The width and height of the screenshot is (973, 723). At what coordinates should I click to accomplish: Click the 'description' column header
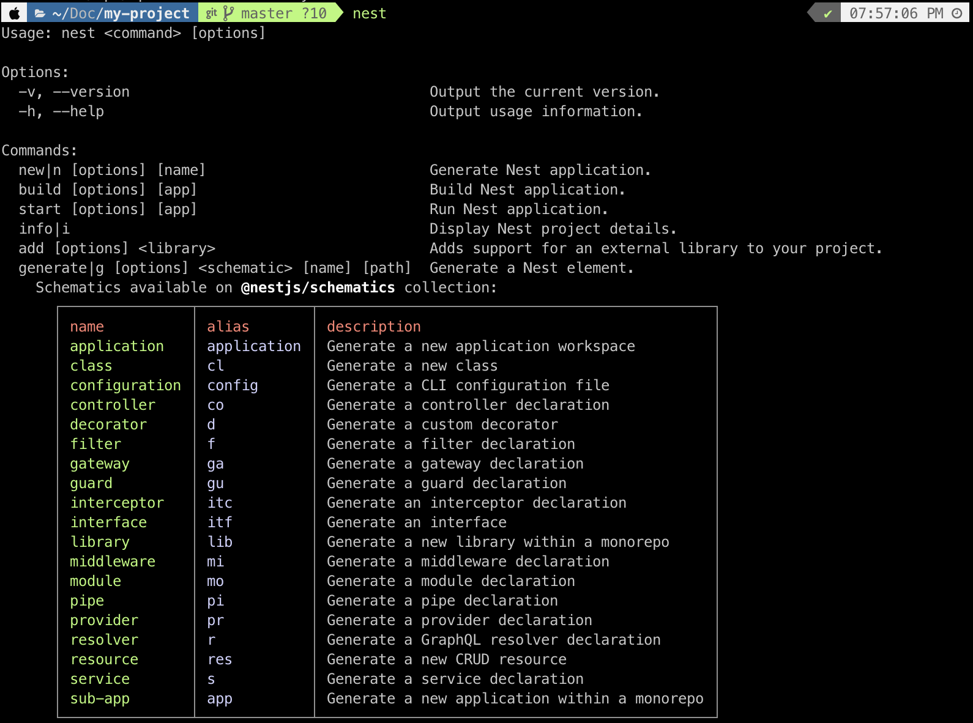point(374,327)
